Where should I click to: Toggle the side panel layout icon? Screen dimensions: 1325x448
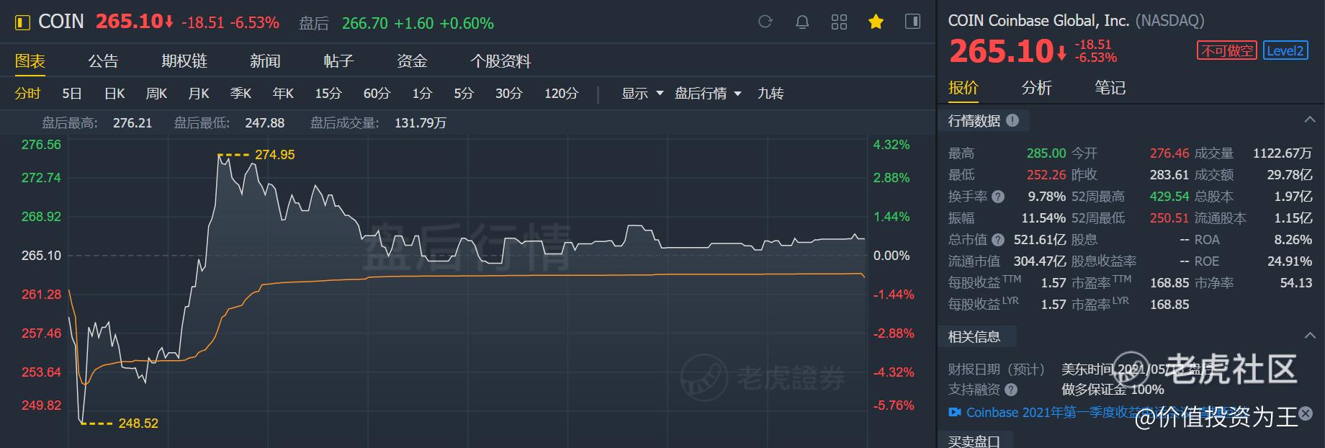coord(912,22)
